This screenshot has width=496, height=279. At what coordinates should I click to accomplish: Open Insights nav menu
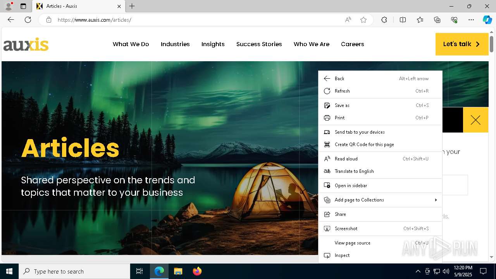point(213,44)
